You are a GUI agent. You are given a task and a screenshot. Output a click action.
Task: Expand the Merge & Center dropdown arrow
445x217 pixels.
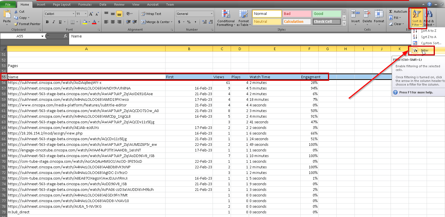click(x=172, y=22)
